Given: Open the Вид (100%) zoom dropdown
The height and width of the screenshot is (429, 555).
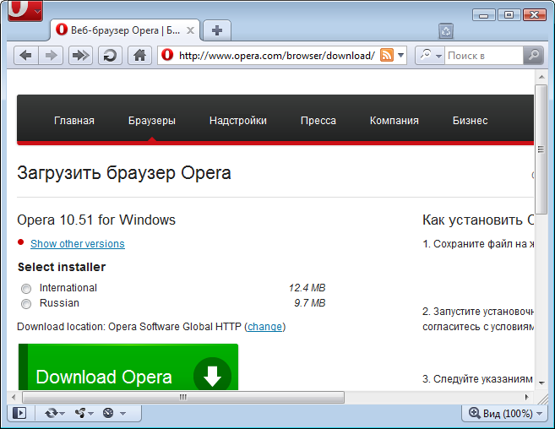Looking at the screenshot, I should 505,413.
